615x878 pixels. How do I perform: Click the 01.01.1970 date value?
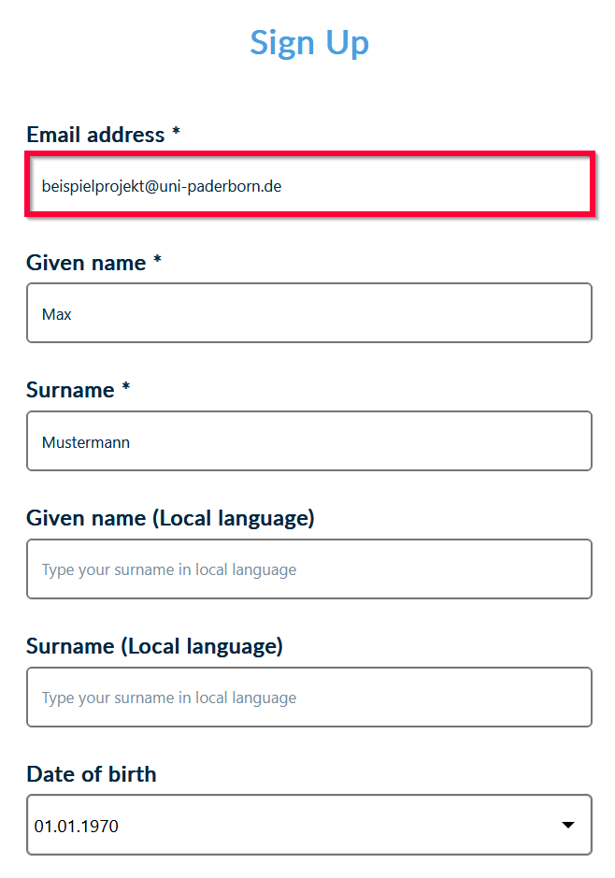pyautogui.click(x=77, y=827)
